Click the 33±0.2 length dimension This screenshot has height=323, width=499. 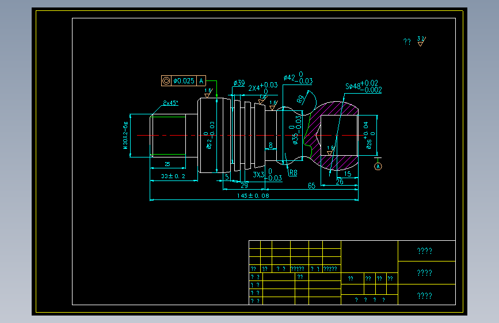pos(173,176)
